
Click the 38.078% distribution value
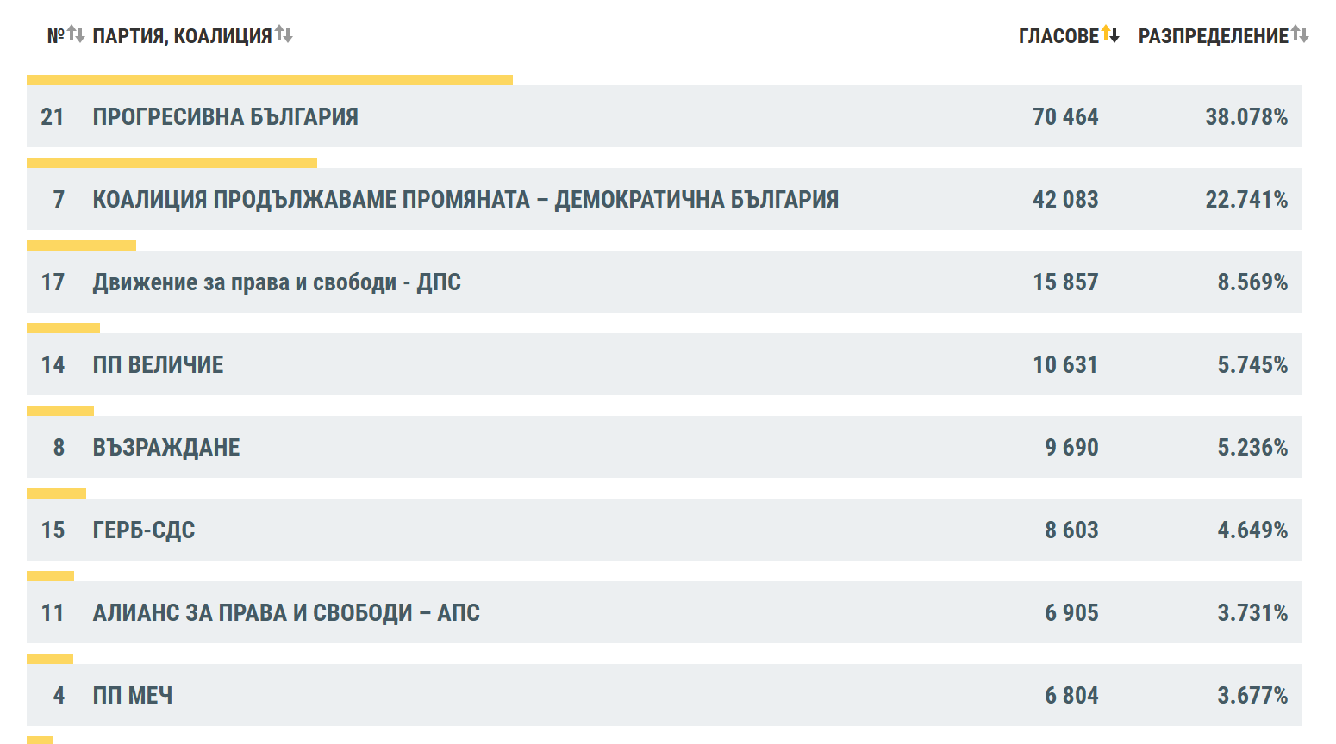click(1246, 116)
